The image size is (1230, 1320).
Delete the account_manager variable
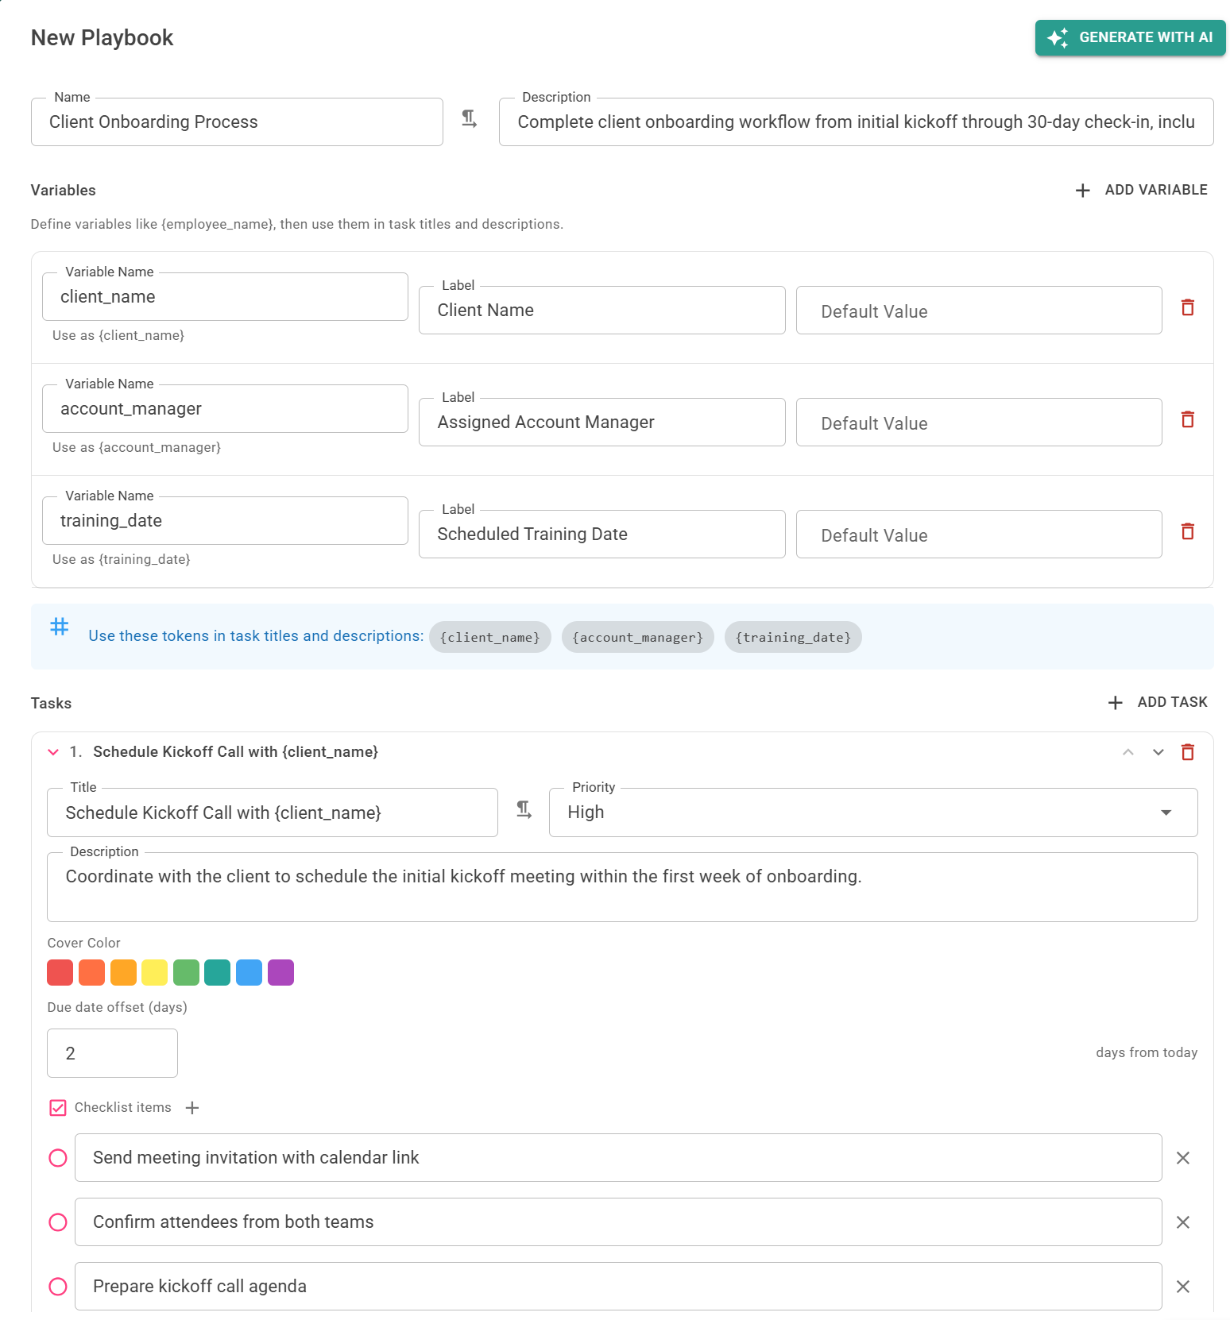click(x=1188, y=419)
